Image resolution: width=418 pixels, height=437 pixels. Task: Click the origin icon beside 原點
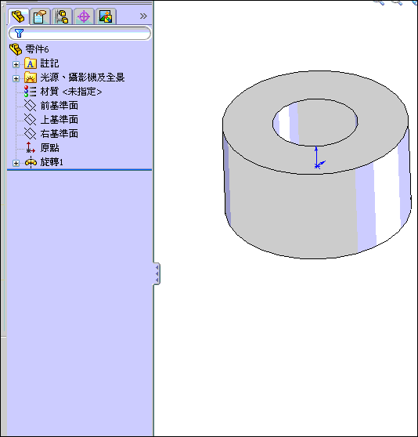(x=30, y=148)
